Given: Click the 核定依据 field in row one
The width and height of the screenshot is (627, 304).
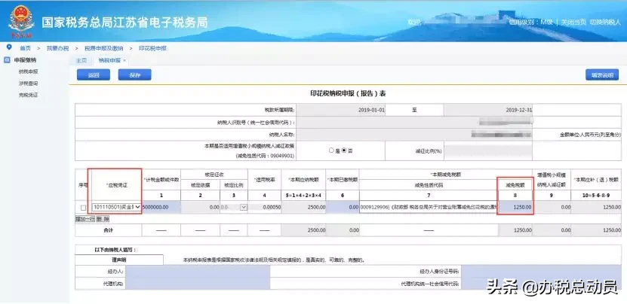Looking at the screenshot, I should [x=200, y=207].
